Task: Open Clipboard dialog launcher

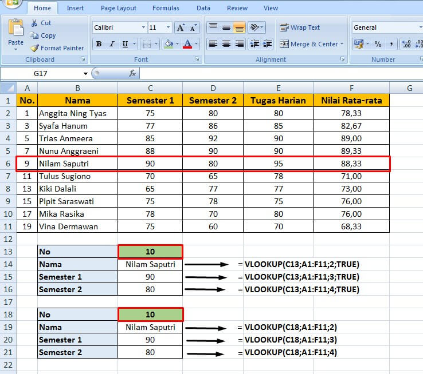Action: coord(83,59)
